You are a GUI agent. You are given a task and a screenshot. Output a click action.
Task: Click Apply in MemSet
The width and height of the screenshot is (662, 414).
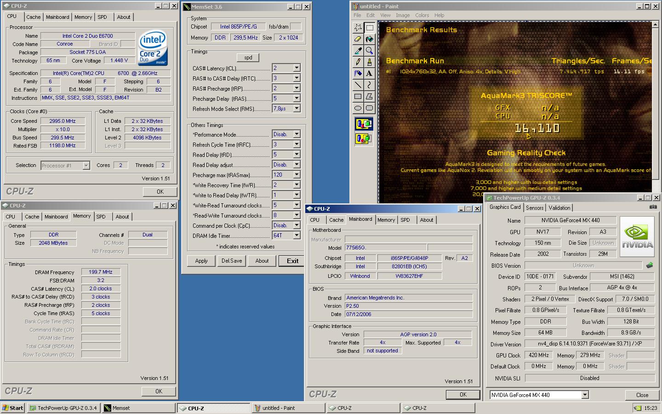[201, 261]
